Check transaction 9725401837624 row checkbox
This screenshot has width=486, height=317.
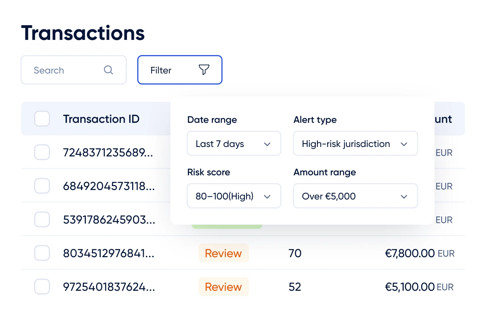tap(42, 286)
